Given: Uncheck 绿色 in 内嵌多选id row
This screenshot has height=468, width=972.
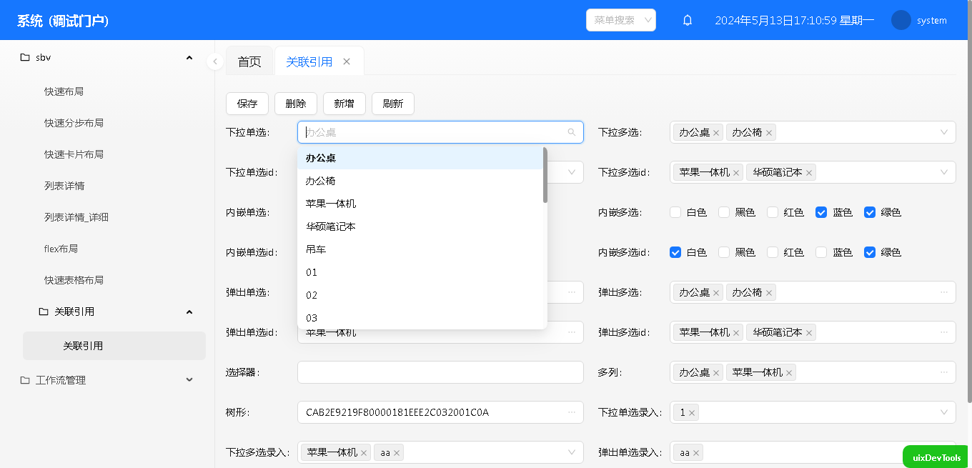Looking at the screenshot, I should pyautogui.click(x=870, y=252).
